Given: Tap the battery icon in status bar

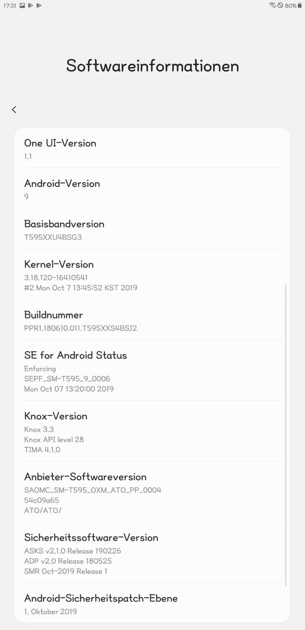Looking at the screenshot, I should pyautogui.click(x=299, y=6).
